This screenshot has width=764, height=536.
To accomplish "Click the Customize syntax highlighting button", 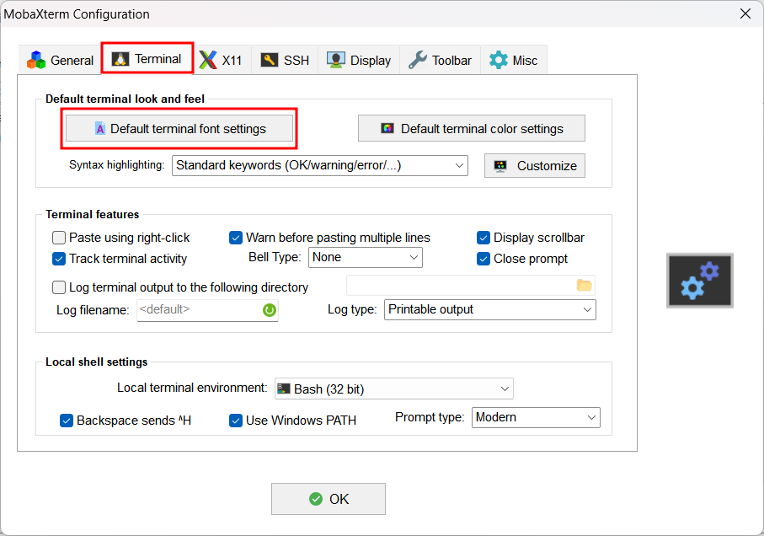I will click(x=535, y=166).
